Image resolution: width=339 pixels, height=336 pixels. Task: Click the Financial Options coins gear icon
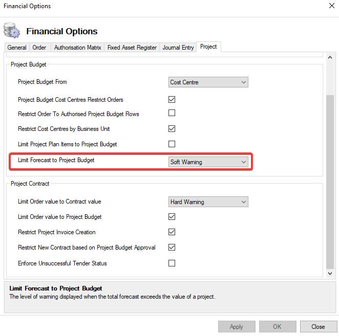11,30
